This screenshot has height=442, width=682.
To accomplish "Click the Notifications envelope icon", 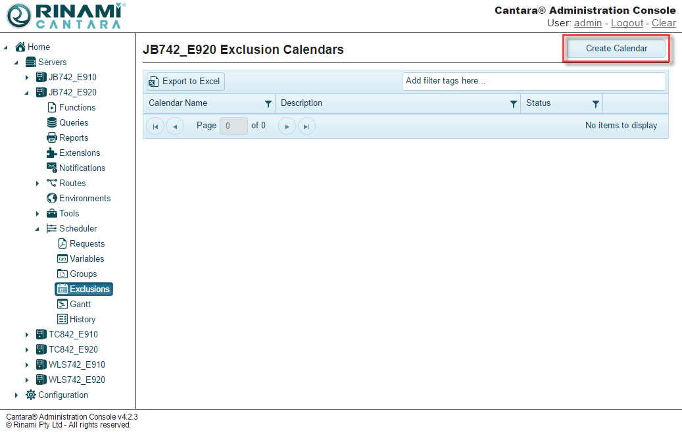I will [x=52, y=168].
